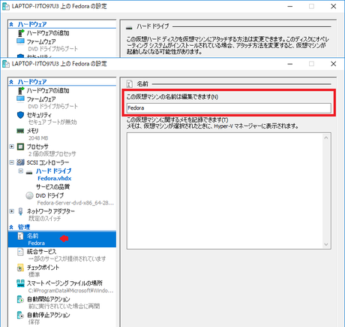Click the 名前 icon in selected row
The height and width of the screenshot is (327, 345).
20,236
